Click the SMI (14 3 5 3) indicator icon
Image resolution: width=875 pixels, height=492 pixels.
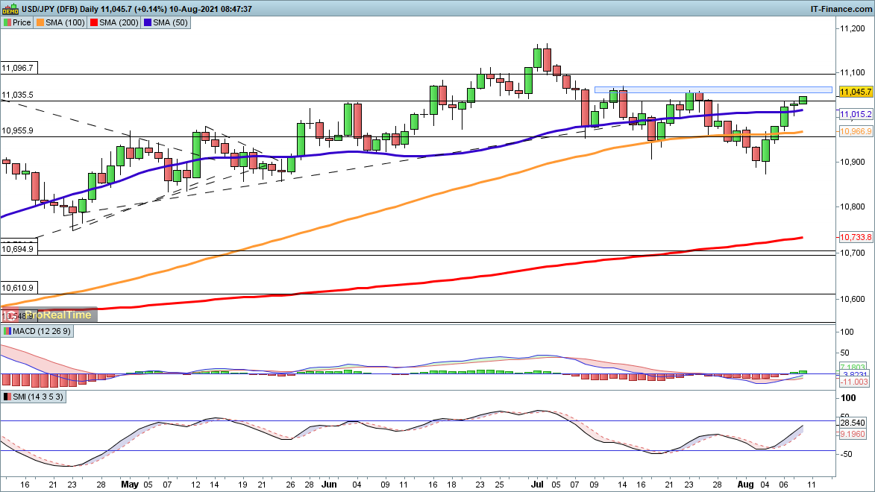point(7,397)
